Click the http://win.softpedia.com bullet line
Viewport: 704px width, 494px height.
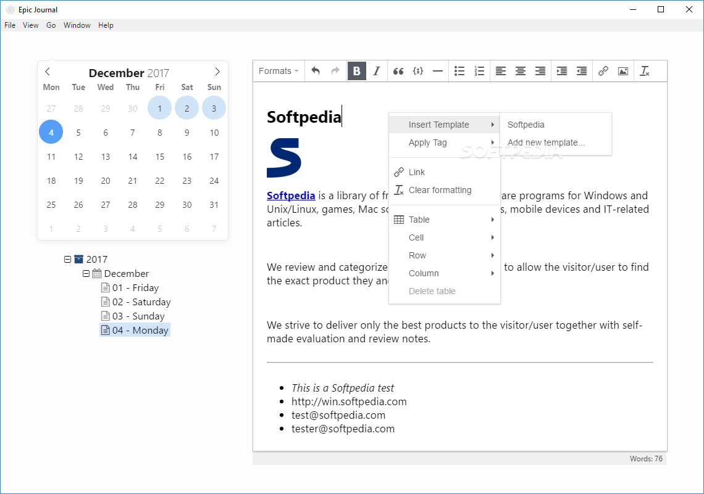point(349,401)
